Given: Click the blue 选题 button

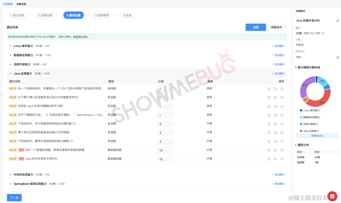Looking at the screenshot, I should point(256,27).
